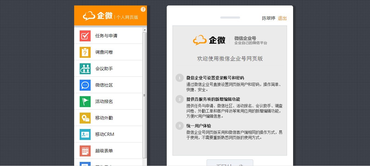This screenshot has height=166, width=370.
Task: Click the sidebar vertical scrollbar thumb
Action: point(145,95)
